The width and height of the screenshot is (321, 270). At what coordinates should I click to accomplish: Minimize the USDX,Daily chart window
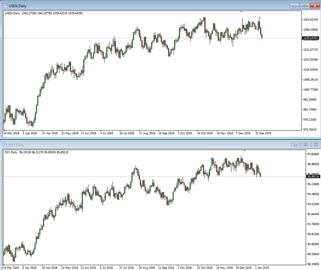294,6
